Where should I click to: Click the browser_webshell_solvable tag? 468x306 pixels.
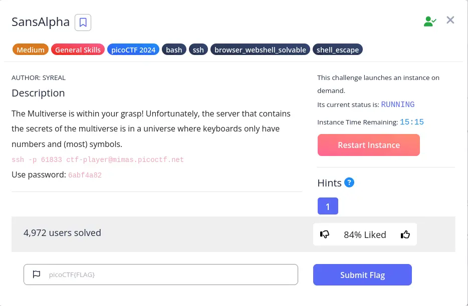click(260, 49)
